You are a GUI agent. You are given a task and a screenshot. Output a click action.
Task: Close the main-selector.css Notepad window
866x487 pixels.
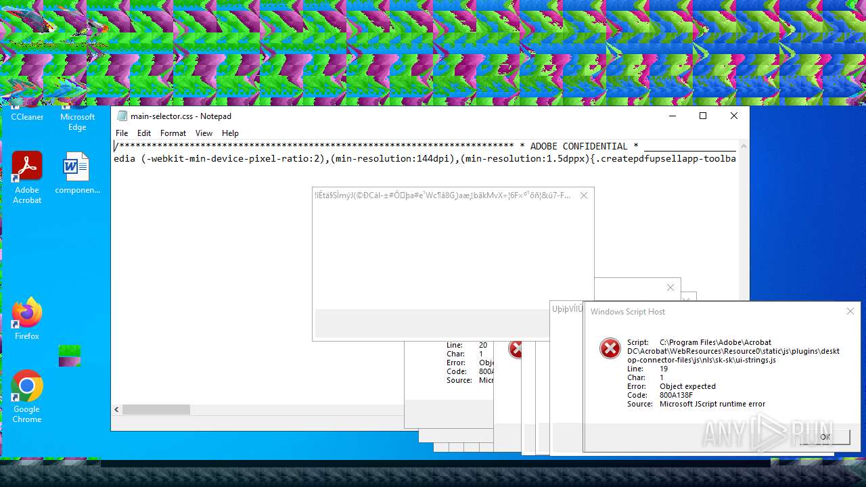734,116
